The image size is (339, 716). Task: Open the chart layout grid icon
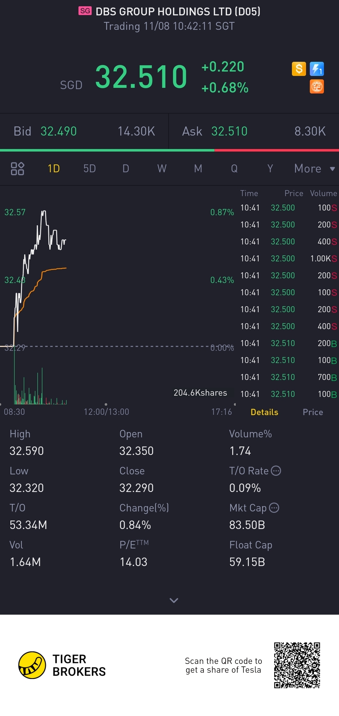point(18,168)
